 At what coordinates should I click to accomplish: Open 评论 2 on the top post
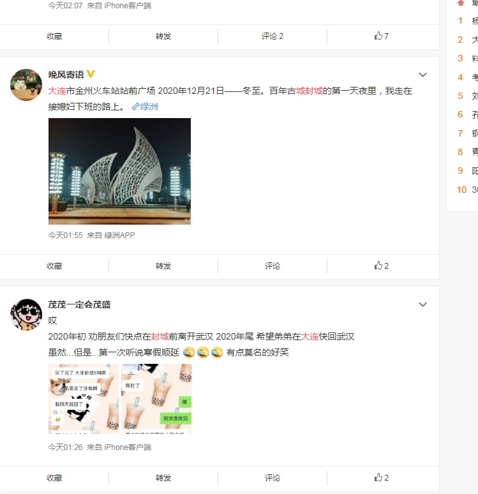point(273,36)
